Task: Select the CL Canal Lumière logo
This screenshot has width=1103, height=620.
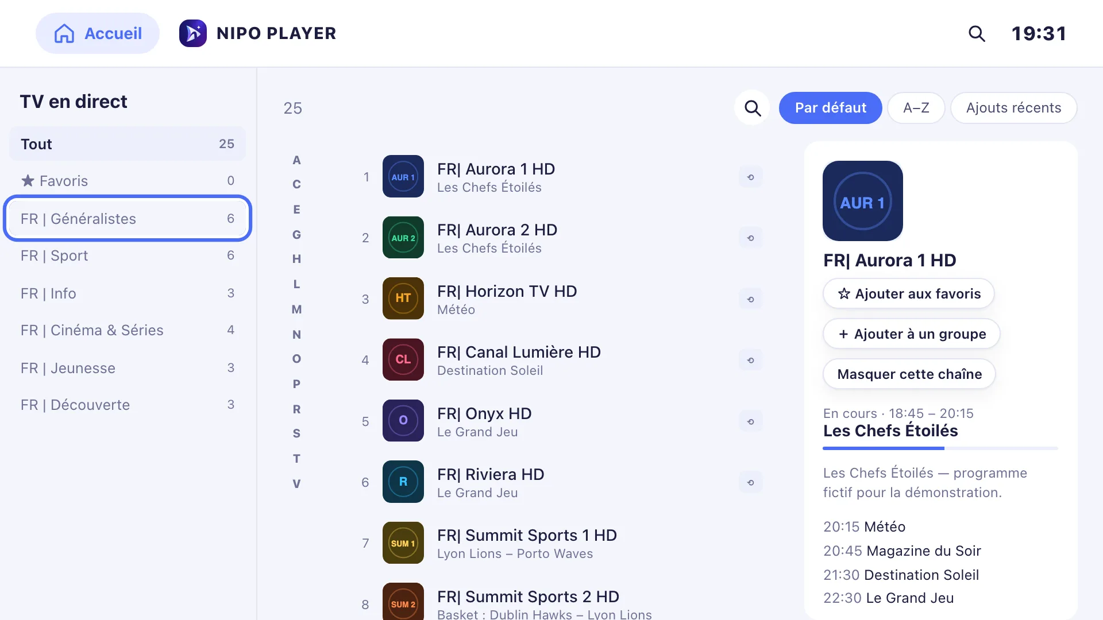Action: 403,360
